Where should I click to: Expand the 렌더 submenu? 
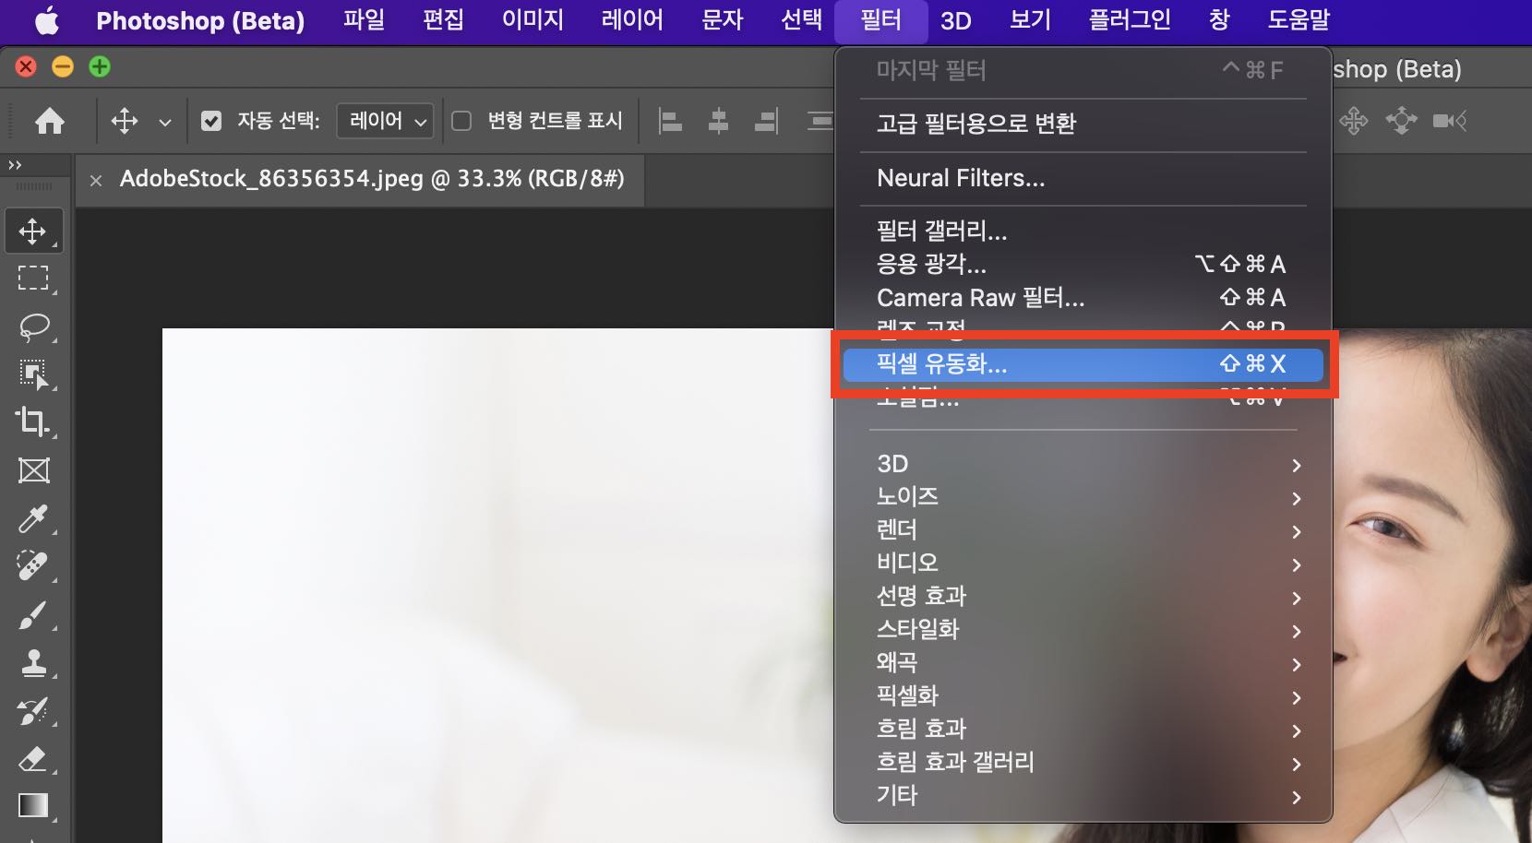pyautogui.click(x=1083, y=530)
